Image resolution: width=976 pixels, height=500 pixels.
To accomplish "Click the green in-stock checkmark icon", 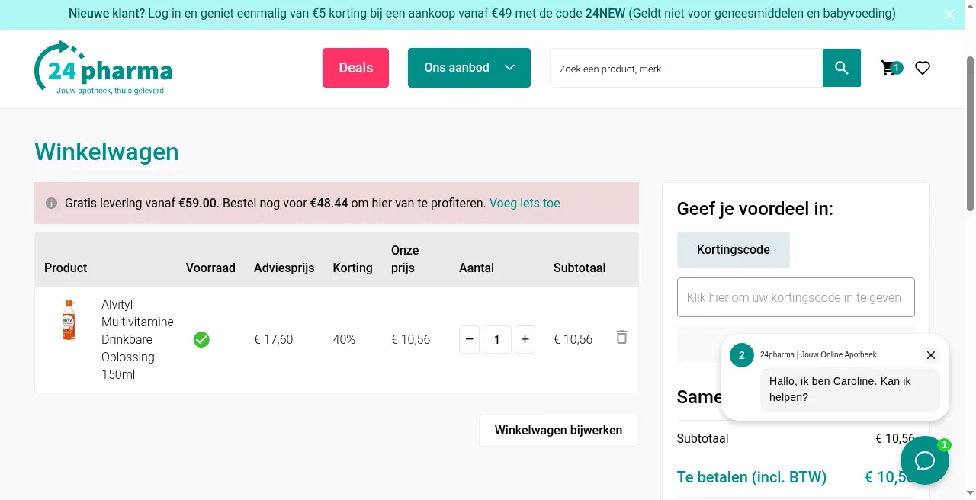I will click(x=201, y=339).
